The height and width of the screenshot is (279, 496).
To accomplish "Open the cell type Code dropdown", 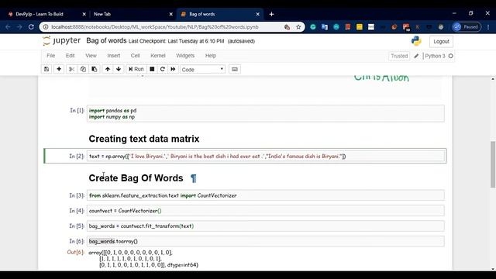I will point(202,69).
